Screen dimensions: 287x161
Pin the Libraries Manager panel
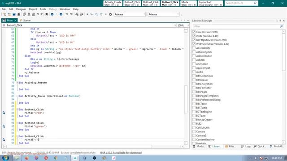(280, 21)
